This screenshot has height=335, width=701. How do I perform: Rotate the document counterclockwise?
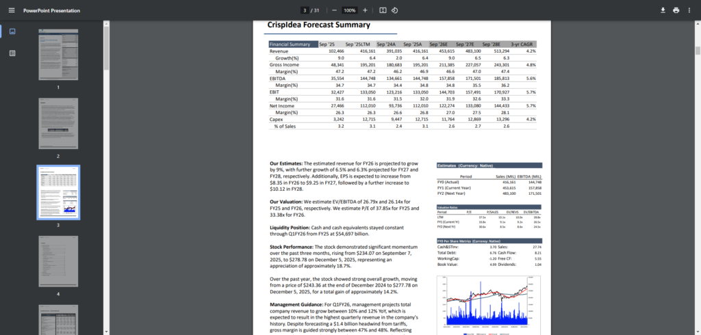click(395, 10)
